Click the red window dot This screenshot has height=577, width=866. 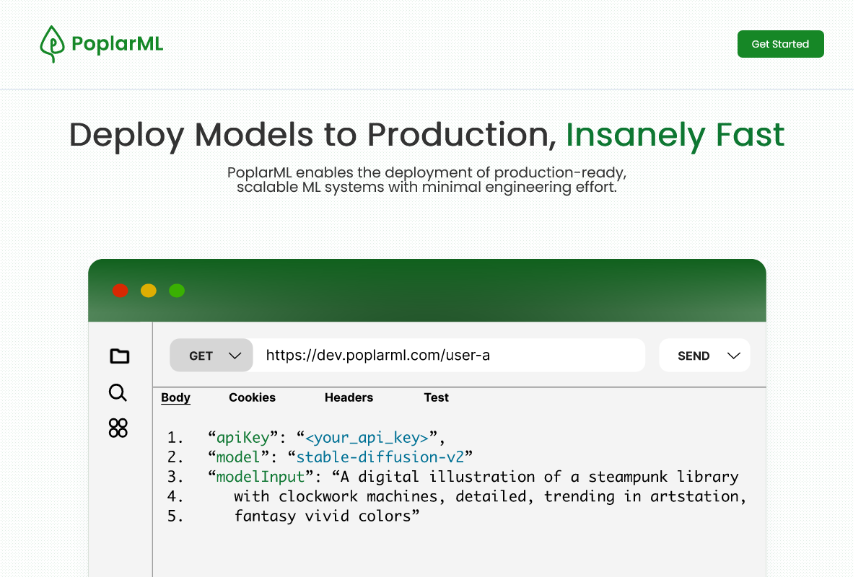pos(121,291)
